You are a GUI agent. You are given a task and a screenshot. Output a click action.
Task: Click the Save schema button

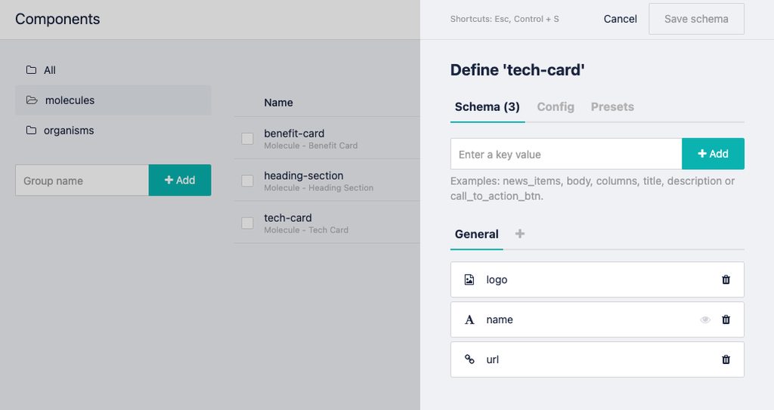coord(696,19)
